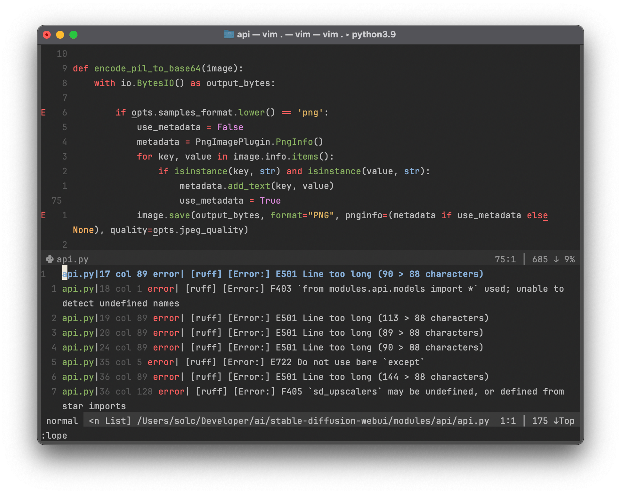
Task: Click the 'png' string literal
Action: click(310, 112)
